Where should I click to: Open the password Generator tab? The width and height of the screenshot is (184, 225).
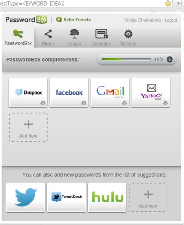click(x=101, y=38)
